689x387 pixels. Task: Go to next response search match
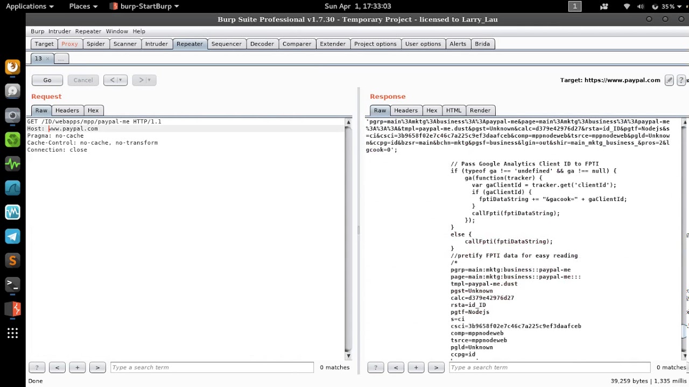436,368
